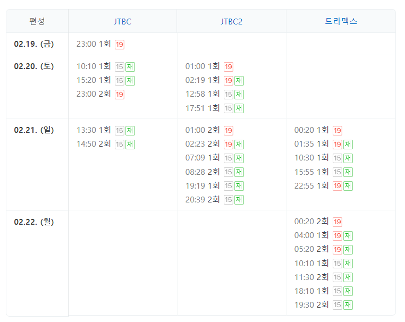
Task: Click the JTBC2 01:00 2회 entry
Action: click(x=203, y=130)
